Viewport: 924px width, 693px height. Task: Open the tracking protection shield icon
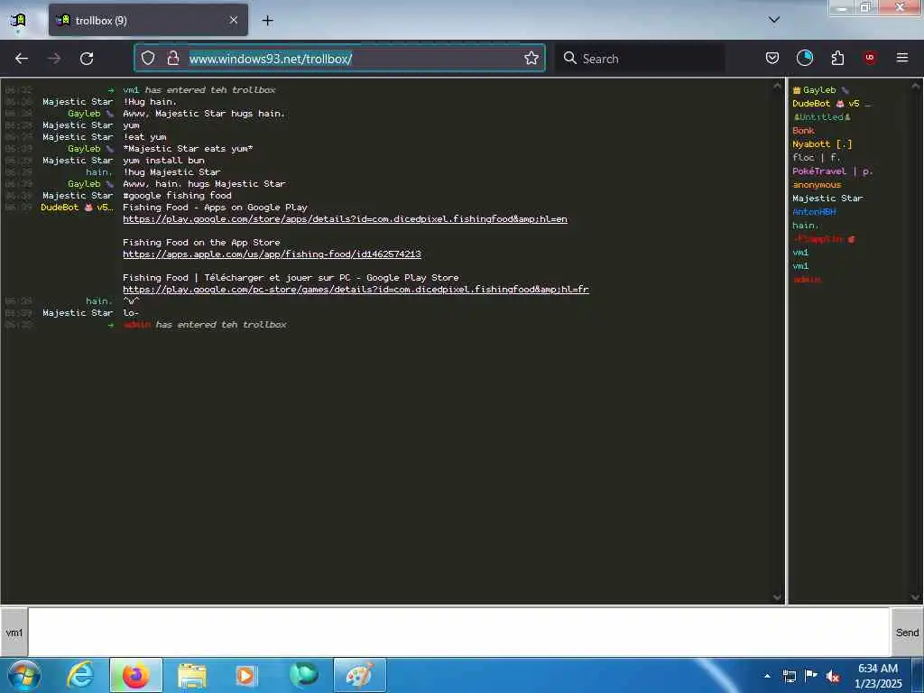(148, 58)
